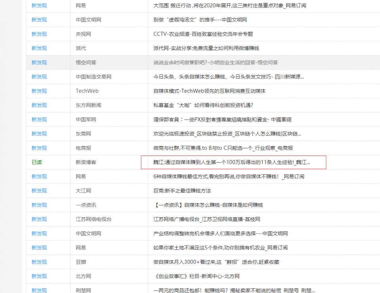Click 新发现 status beside 电商报
Viewport: 380px width, 293px height.
[x=39, y=148]
